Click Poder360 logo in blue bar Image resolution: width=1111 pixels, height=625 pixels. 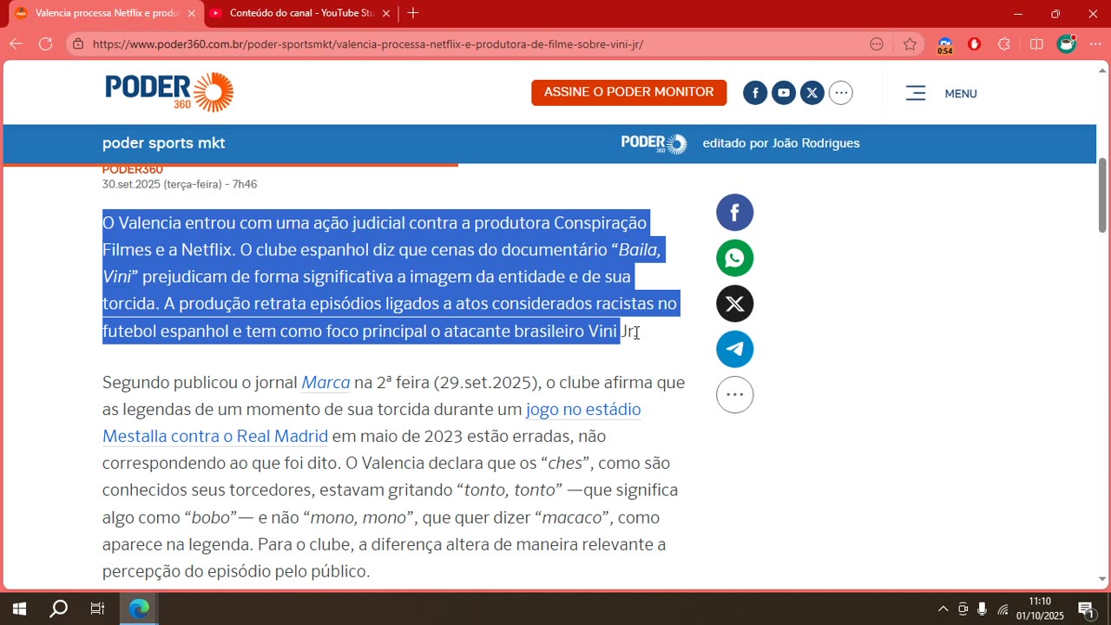tap(654, 144)
